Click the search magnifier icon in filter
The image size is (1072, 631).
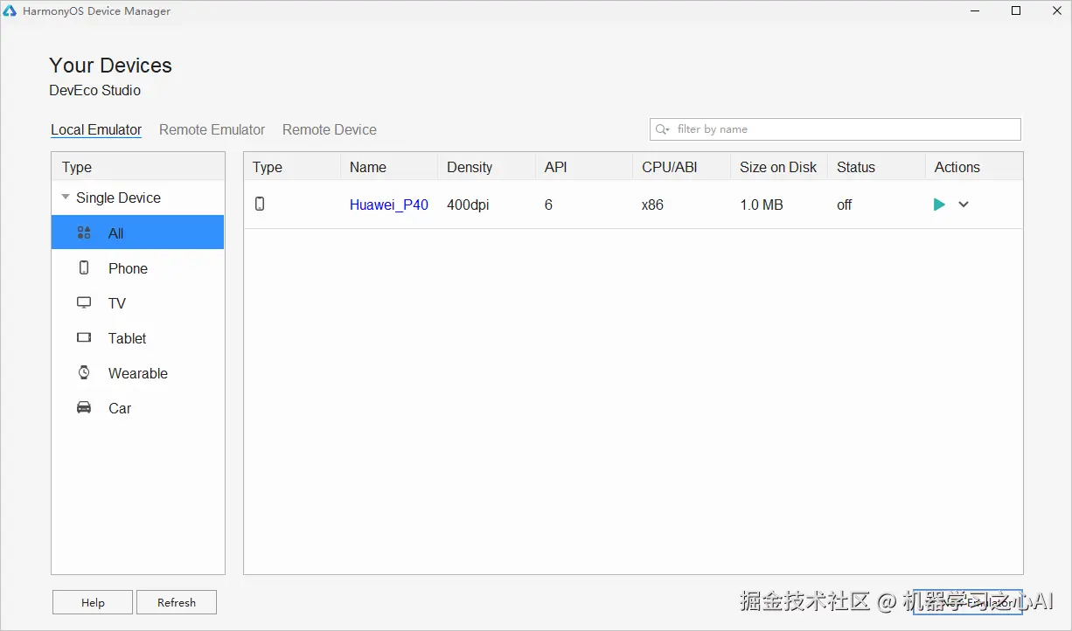coord(663,129)
